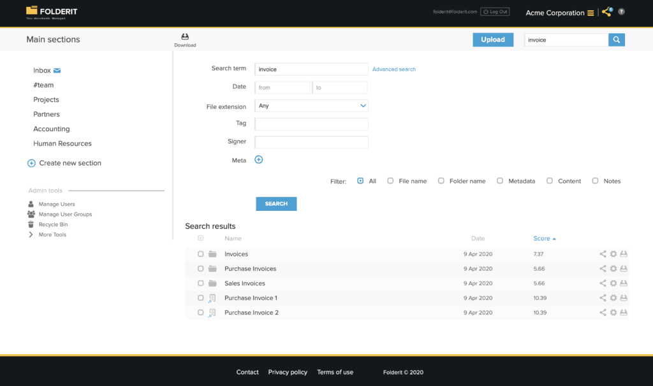
Task: Click the Upload button
Action: 493,40
